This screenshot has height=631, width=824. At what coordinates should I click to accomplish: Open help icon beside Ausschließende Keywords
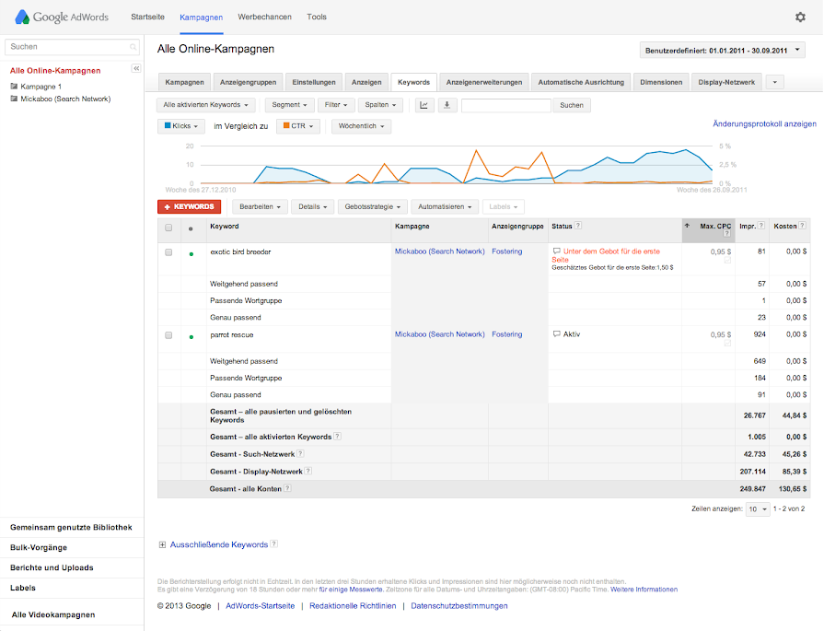(273, 543)
